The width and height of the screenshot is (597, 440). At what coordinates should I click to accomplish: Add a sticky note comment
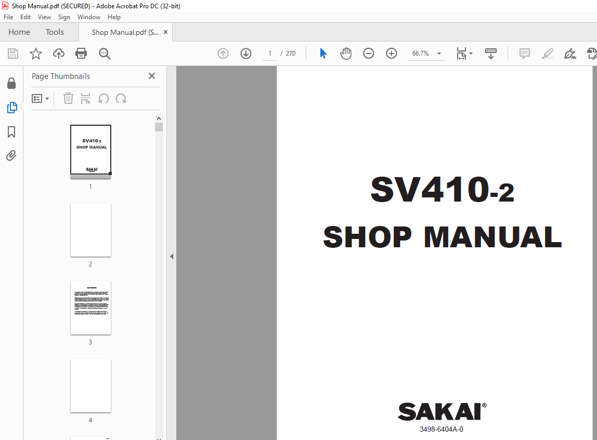point(525,54)
